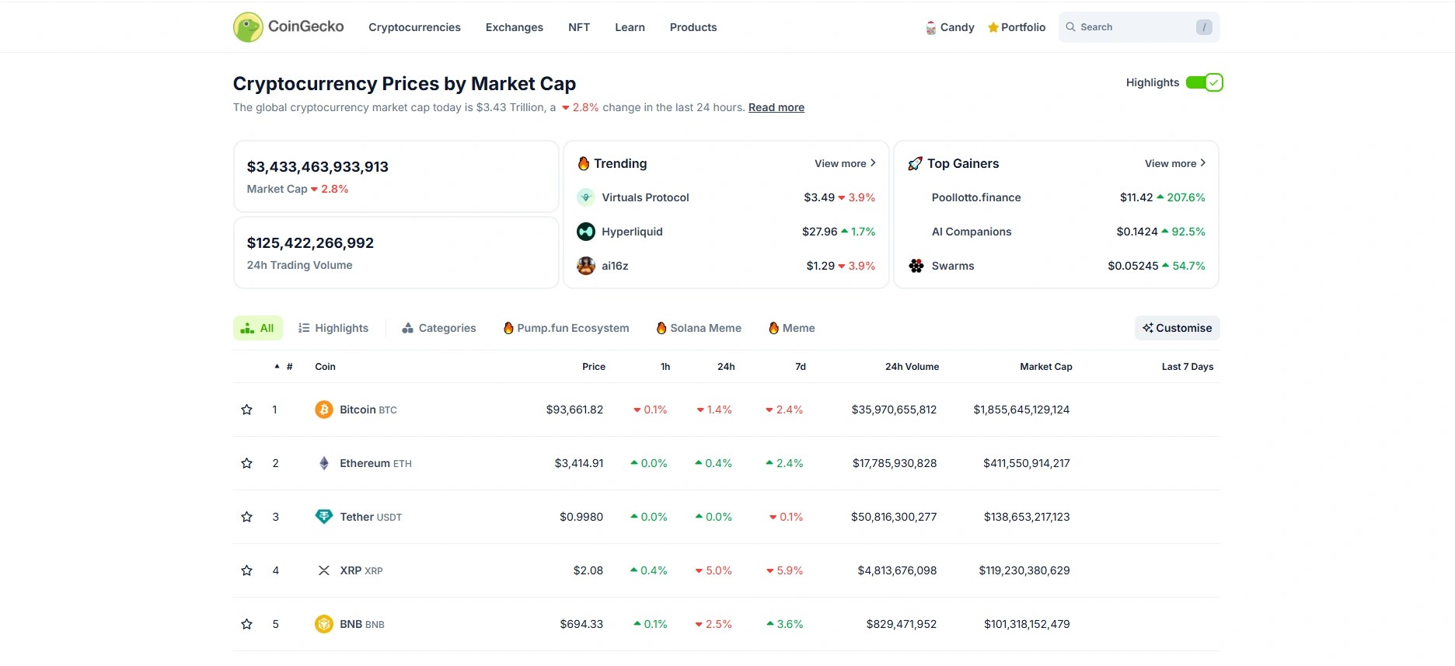Star Bitcoin to add to favorites
This screenshot has height=666, width=1455.
point(246,410)
